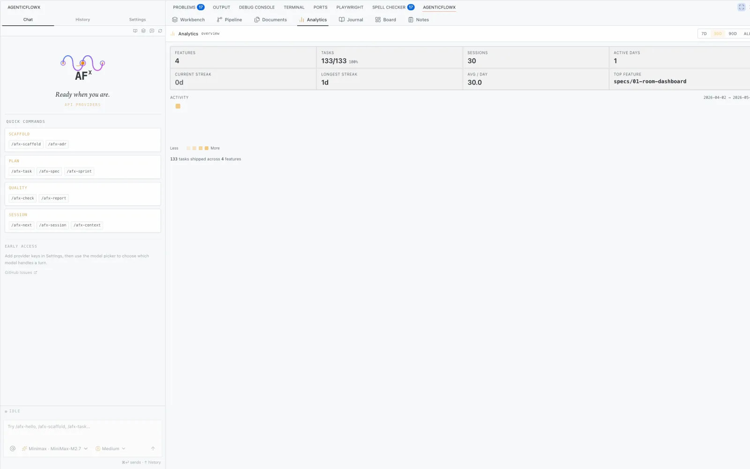Click the AFX logo graphic
Image resolution: width=750 pixels, height=469 pixels.
[82, 68]
